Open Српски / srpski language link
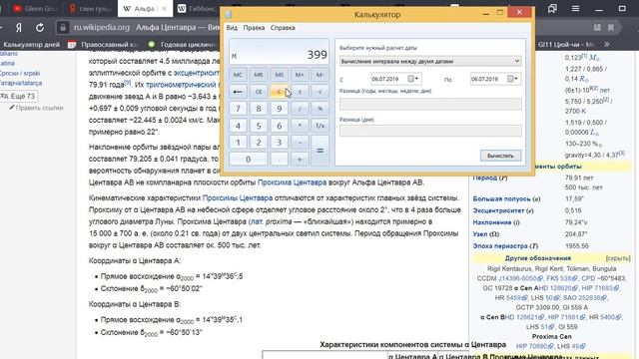The image size is (639, 359). coord(20,73)
